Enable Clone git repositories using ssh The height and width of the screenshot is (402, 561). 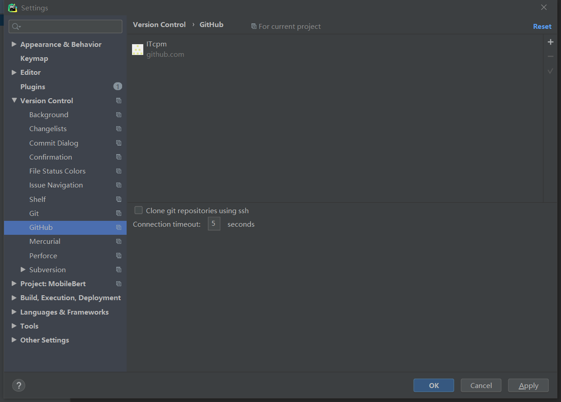(x=139, y=210)
